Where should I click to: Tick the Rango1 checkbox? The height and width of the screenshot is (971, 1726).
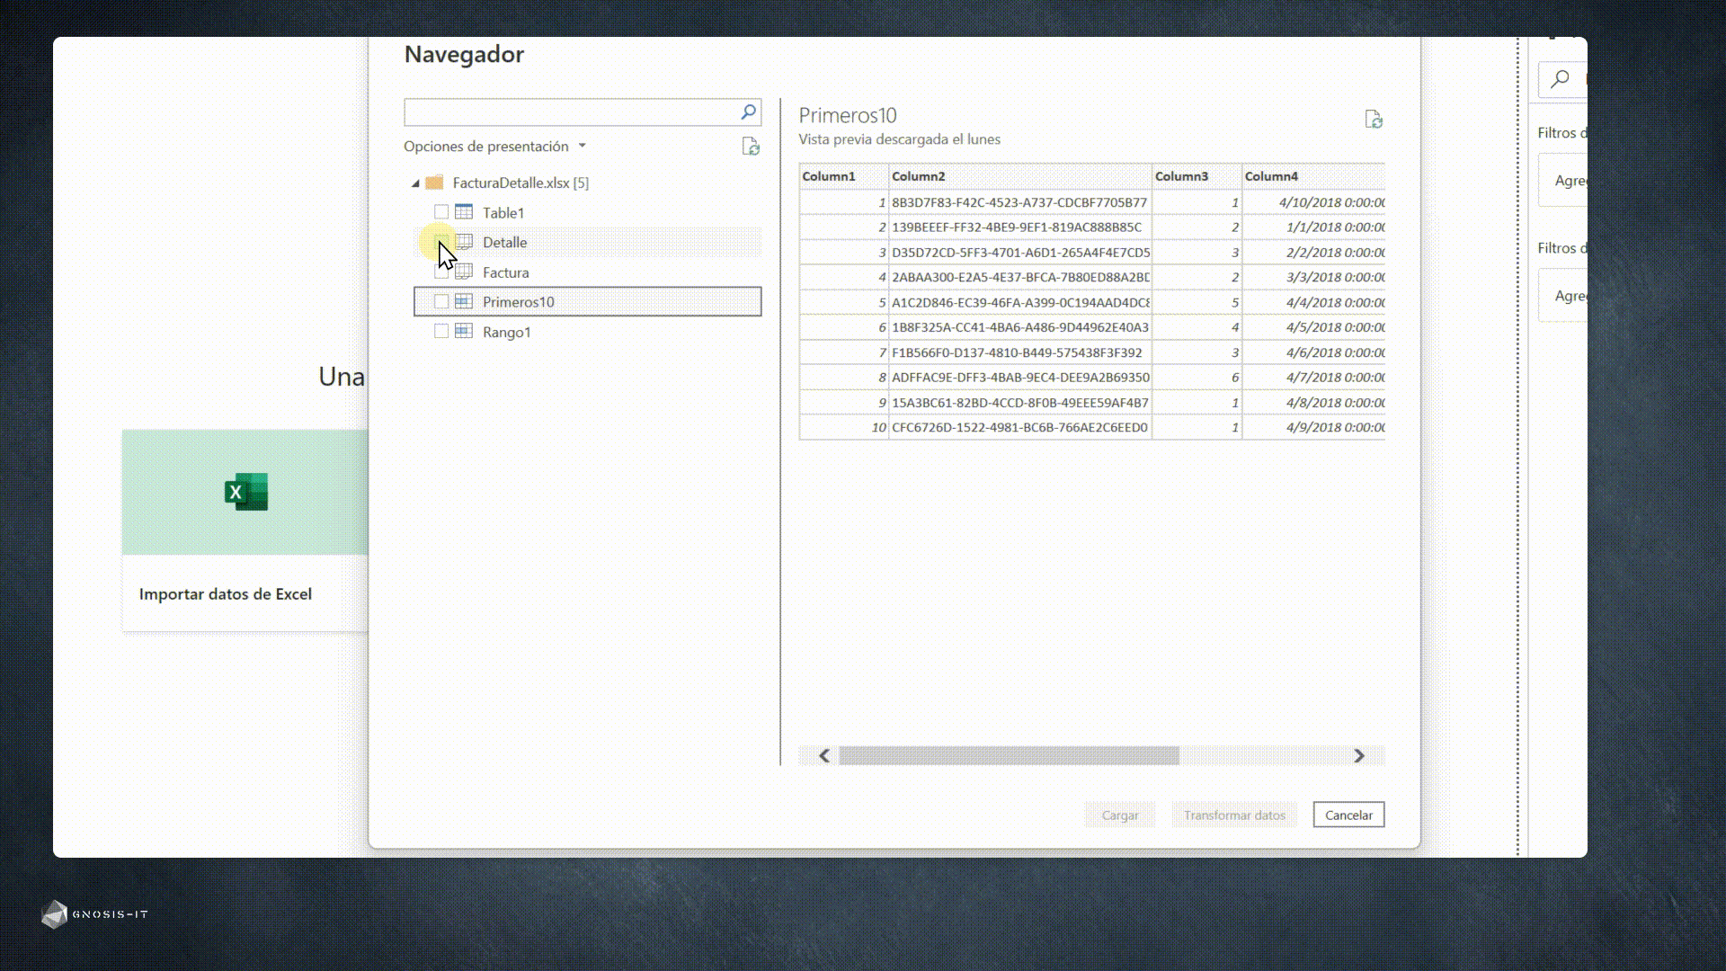pos(441,332)
